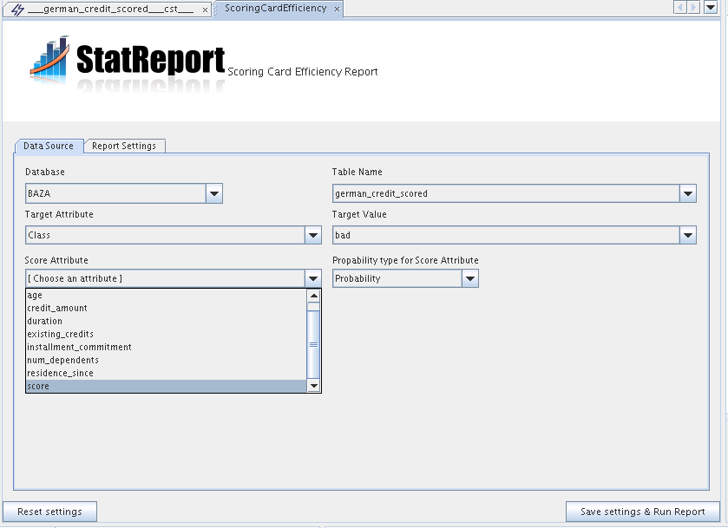Click the attribute list scrollbar thumb
This screenshot has height=528, width=728.
point(314,344)
